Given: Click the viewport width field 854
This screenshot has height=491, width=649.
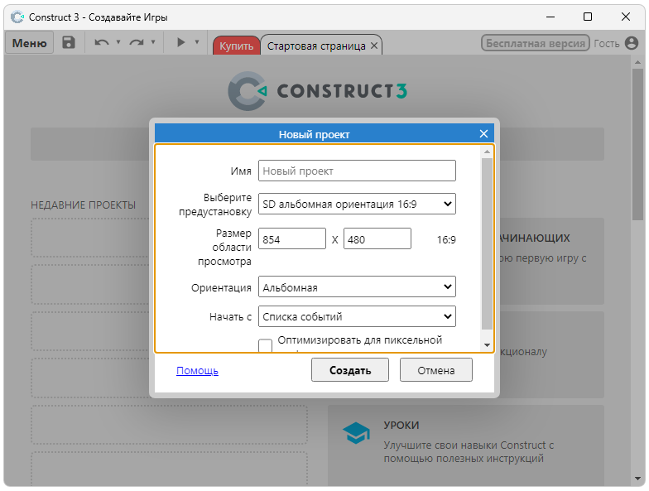Looking at the screenshot, I should coord(291,238).
